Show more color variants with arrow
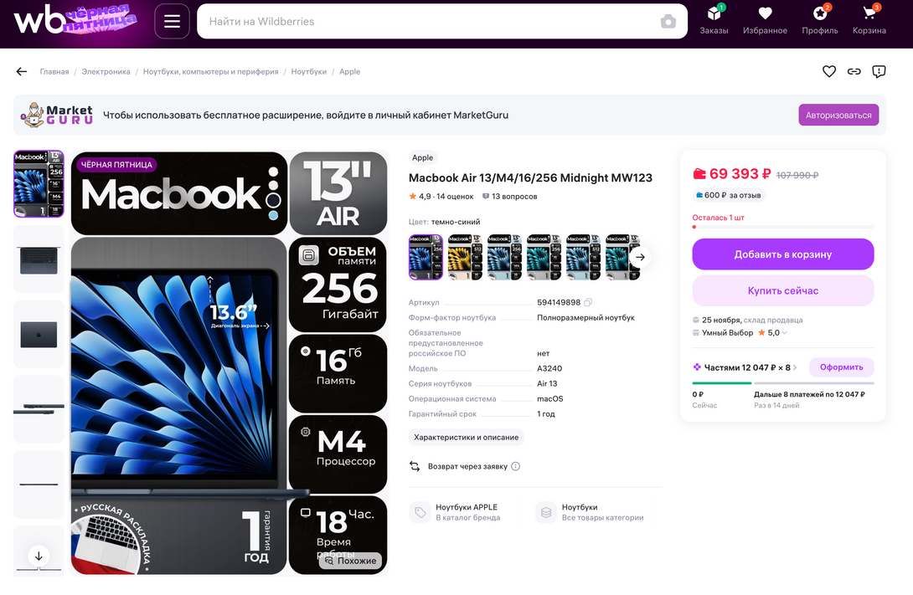The height and width of the screenshot is (595, 913). pos(640,257)
